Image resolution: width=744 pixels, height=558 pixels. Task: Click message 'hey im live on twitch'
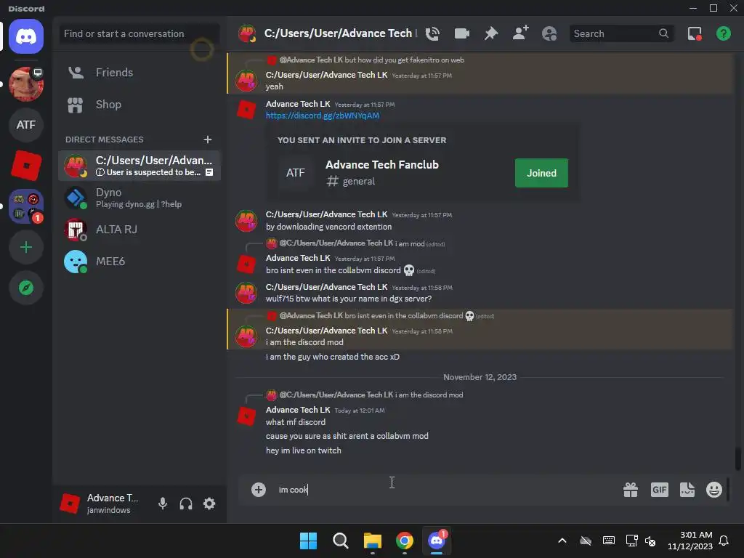[303, 450]
